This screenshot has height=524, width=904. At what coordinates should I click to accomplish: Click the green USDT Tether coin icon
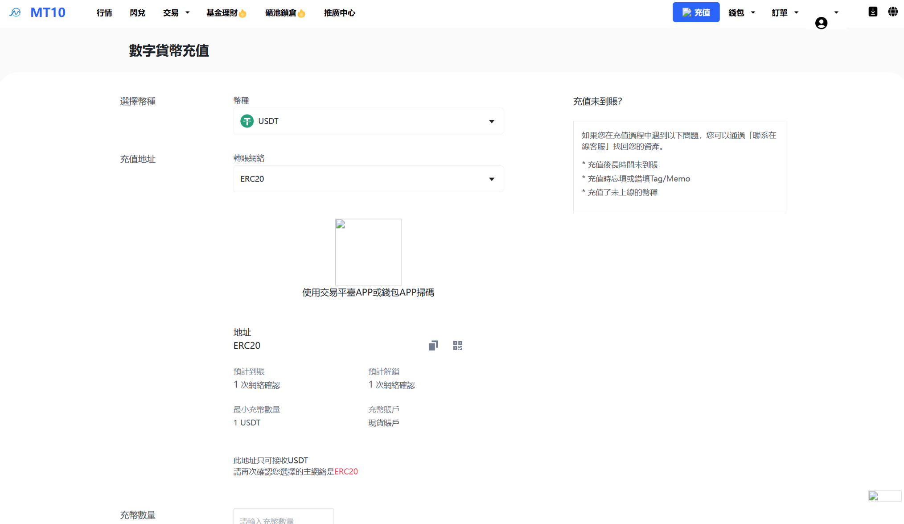247,121
